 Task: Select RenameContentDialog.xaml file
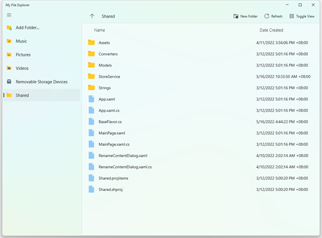pyautogui.click(x=200, y=155)
